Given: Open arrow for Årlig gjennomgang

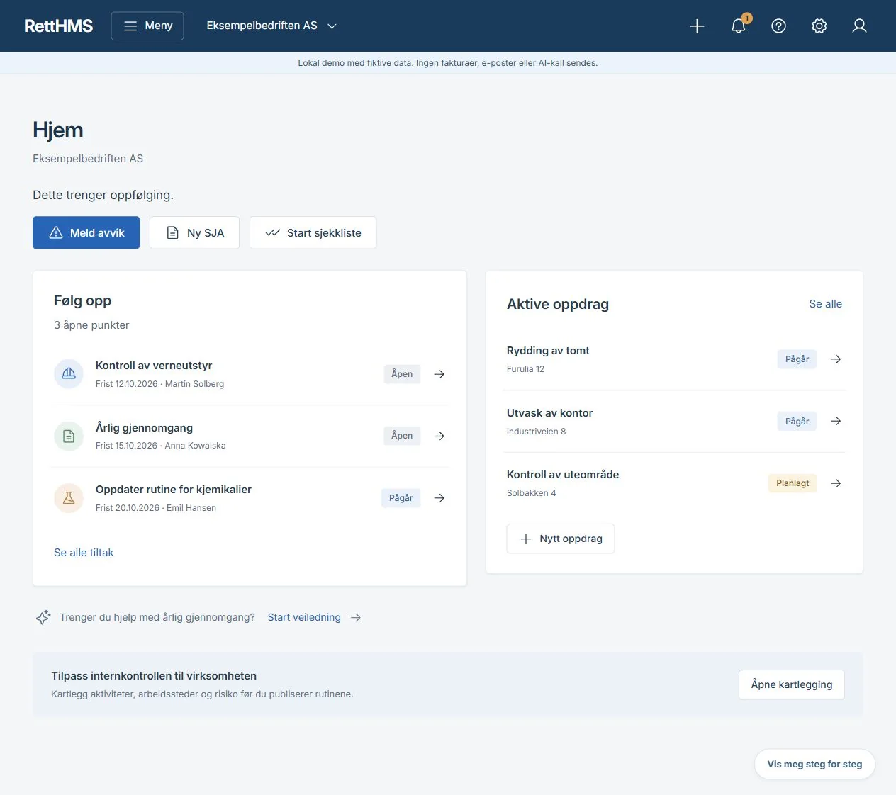Looking at the screenshot, I should (439, 436).
